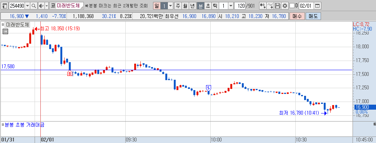Click the 30.21% value
376x143 pixels.
pyautogui.click(x=109, y=16)
